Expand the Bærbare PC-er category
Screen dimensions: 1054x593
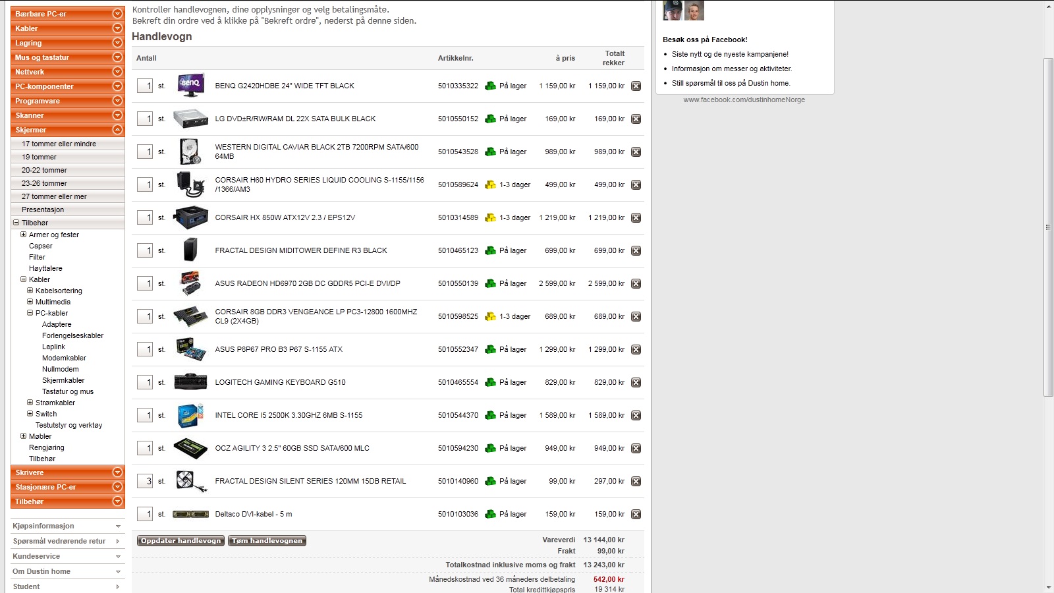[x=117, y=14]
